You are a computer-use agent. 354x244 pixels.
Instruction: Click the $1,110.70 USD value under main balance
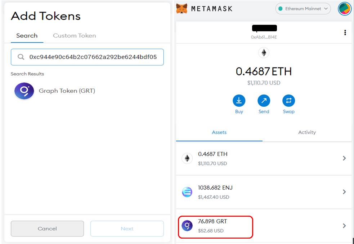click(264, 83)
